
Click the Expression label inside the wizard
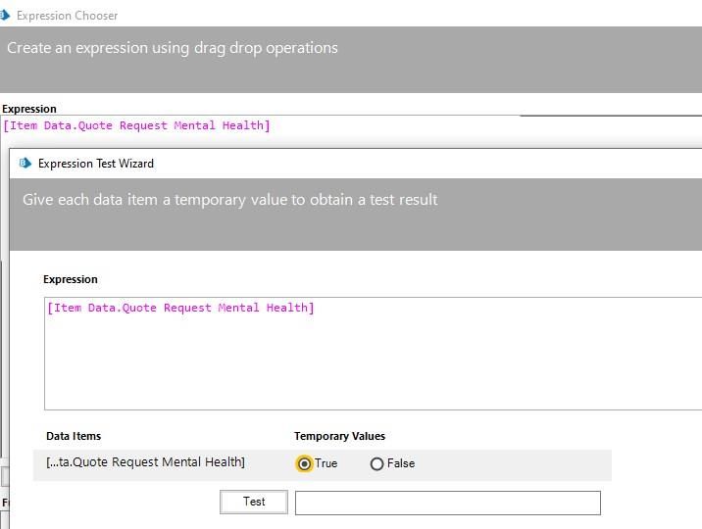pyautogui.click(x=71, y=279)
